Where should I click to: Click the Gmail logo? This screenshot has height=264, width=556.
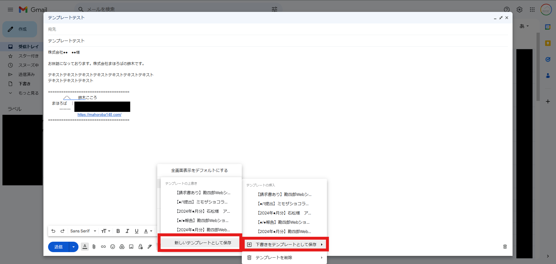tap(33, 10)
